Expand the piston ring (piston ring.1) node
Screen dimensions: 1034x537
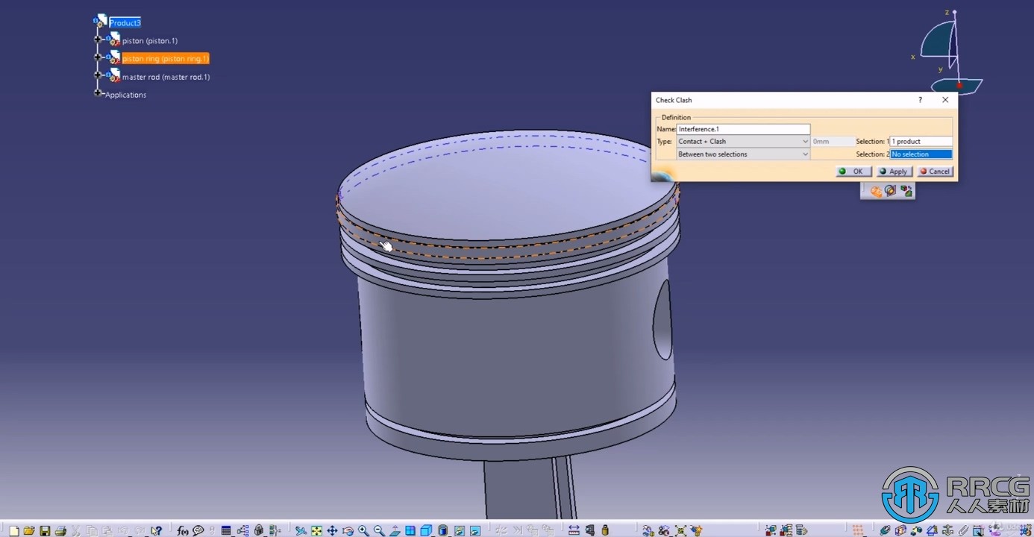[98, 57]
